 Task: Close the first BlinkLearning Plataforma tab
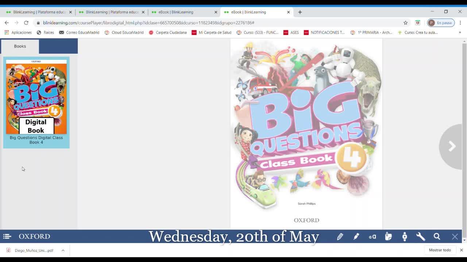click(70, 12)
